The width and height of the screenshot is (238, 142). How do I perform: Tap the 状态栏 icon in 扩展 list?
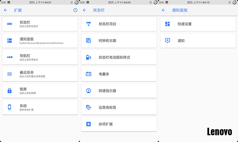[9, 24]
